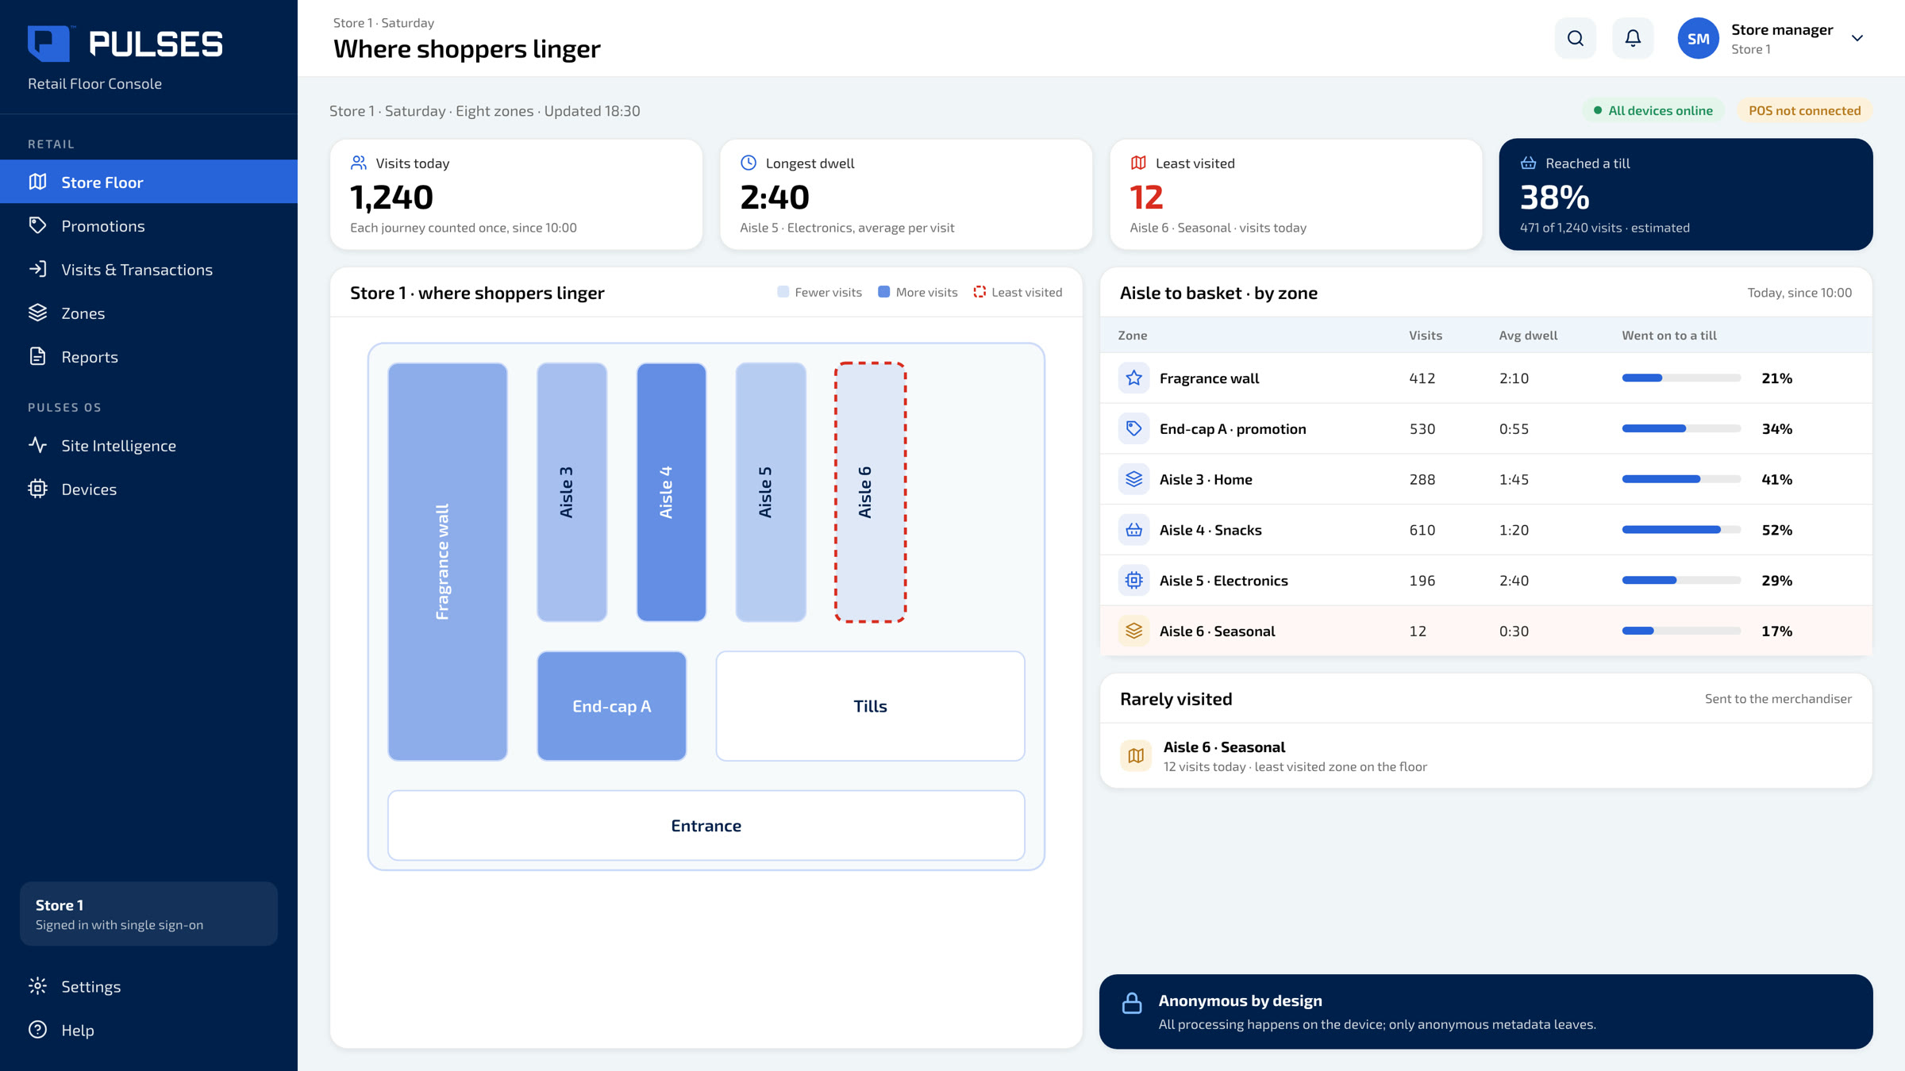Click the PULSES logo icon
Viewport: 1905px width, 1071px height.
pyautogui.click(x=49, y=44)
